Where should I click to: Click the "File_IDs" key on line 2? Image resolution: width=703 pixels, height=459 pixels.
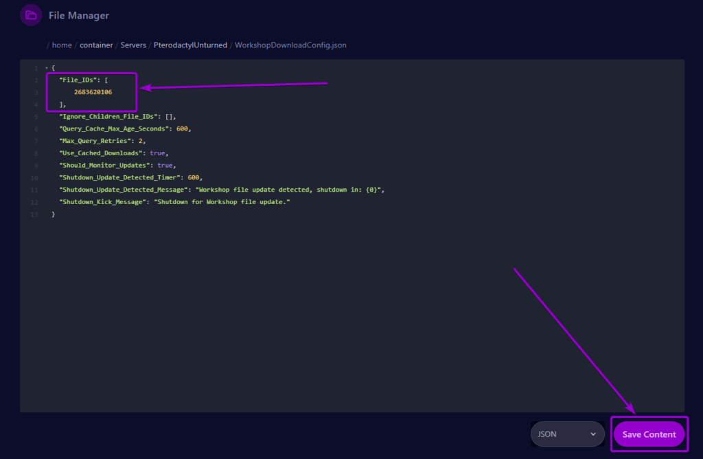click(78, 80)
